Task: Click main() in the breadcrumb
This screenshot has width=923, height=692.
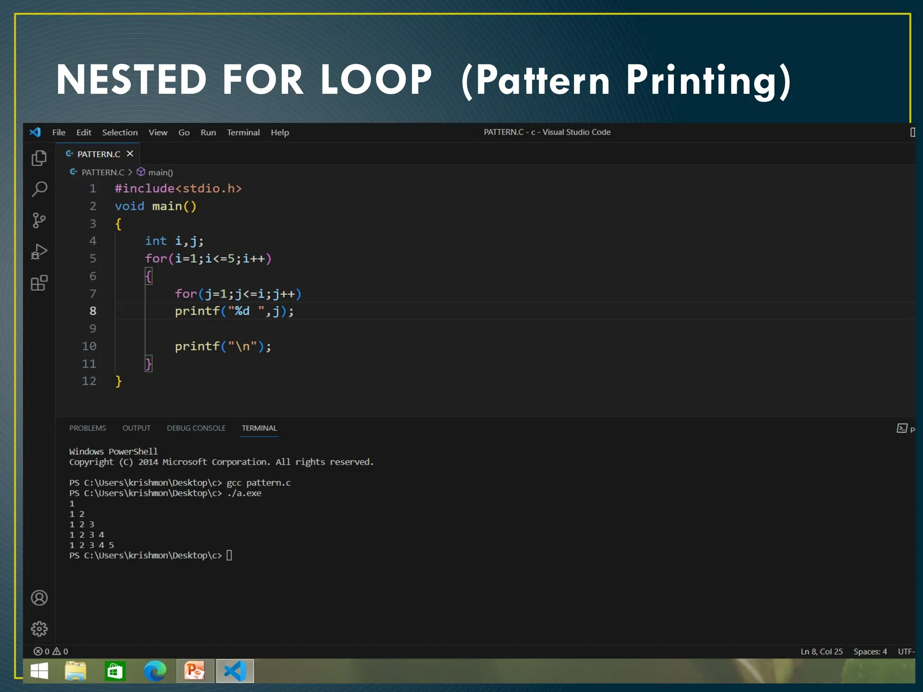Action: tap(160, 173)
